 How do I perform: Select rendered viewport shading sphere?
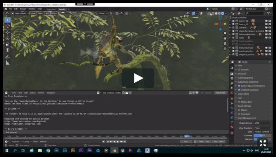[x=223, y=13]
